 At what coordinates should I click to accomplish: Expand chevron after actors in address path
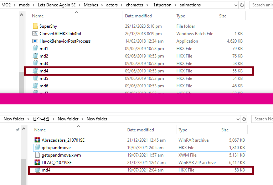point(122,5)
